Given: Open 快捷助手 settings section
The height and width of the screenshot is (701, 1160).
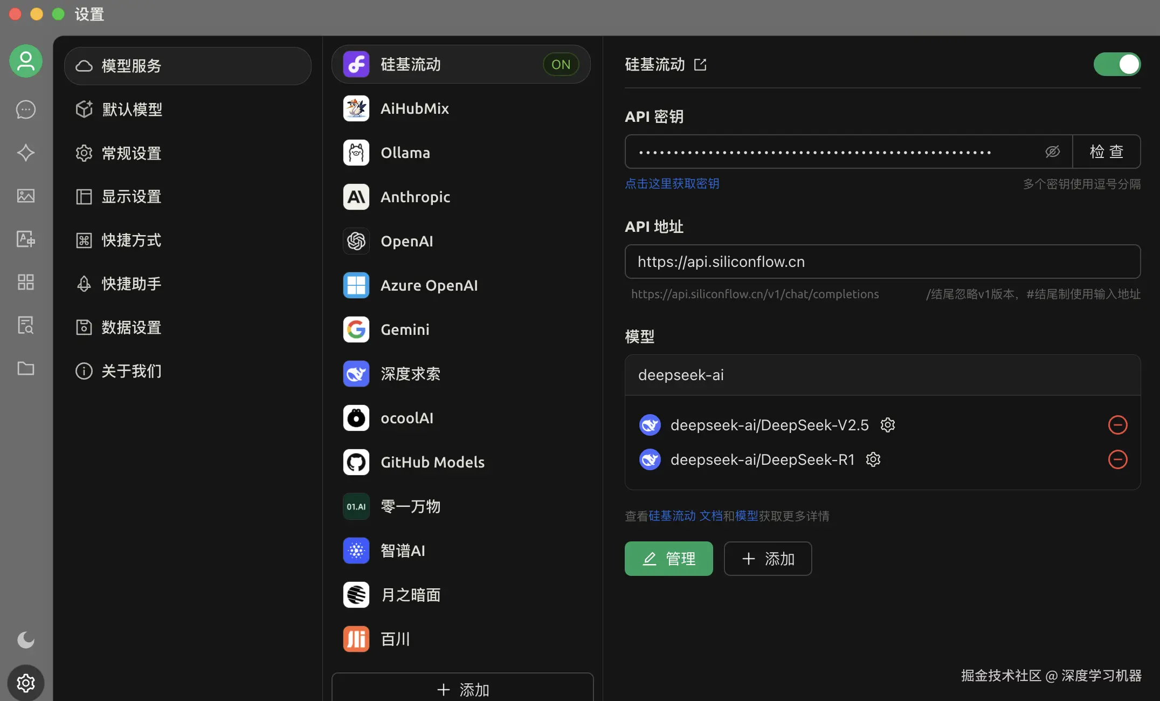Looking at the screenshot, I should (188, 284).
